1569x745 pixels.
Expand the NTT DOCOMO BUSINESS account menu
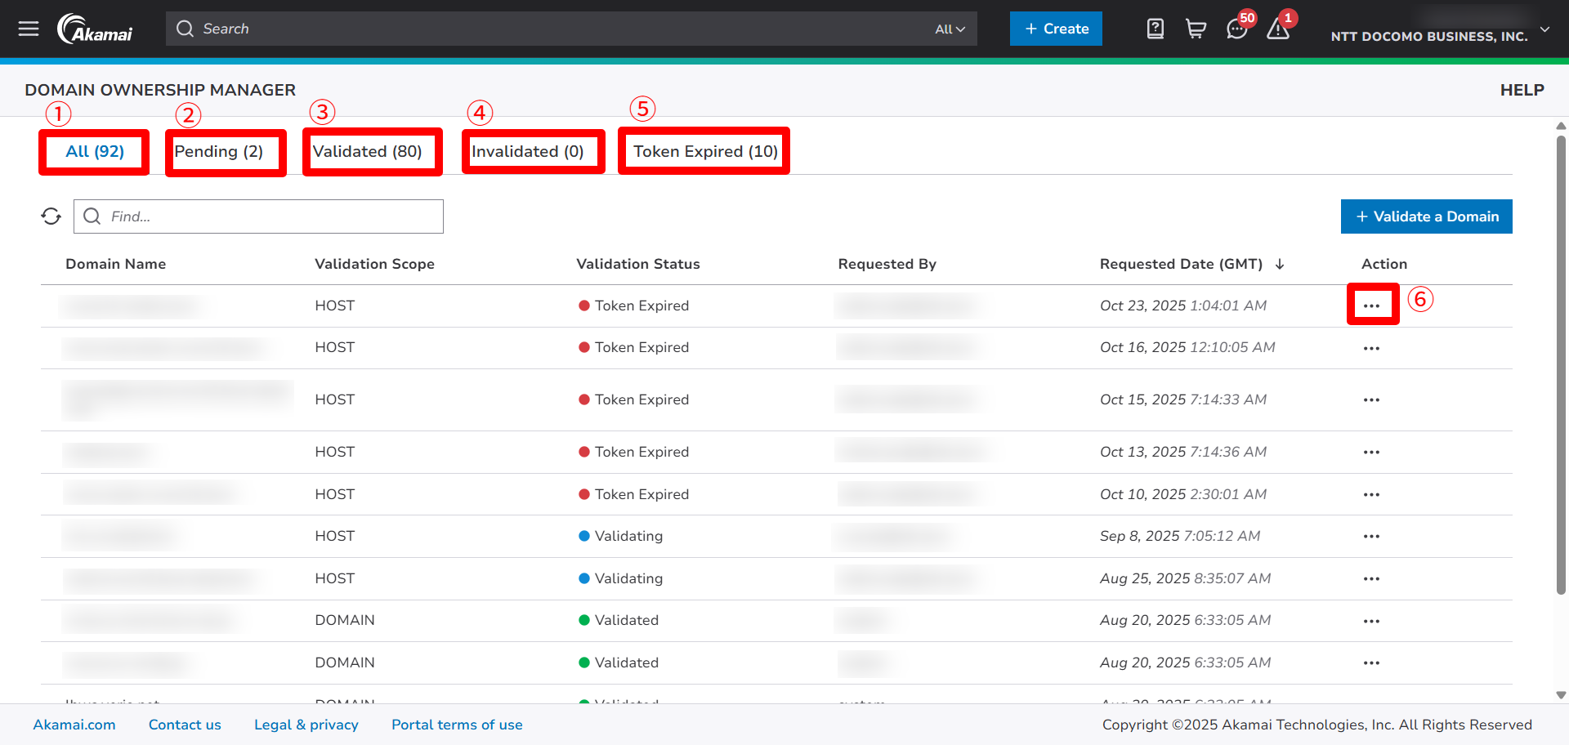1544,29
